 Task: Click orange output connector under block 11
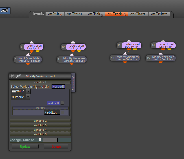pos(72,63)
